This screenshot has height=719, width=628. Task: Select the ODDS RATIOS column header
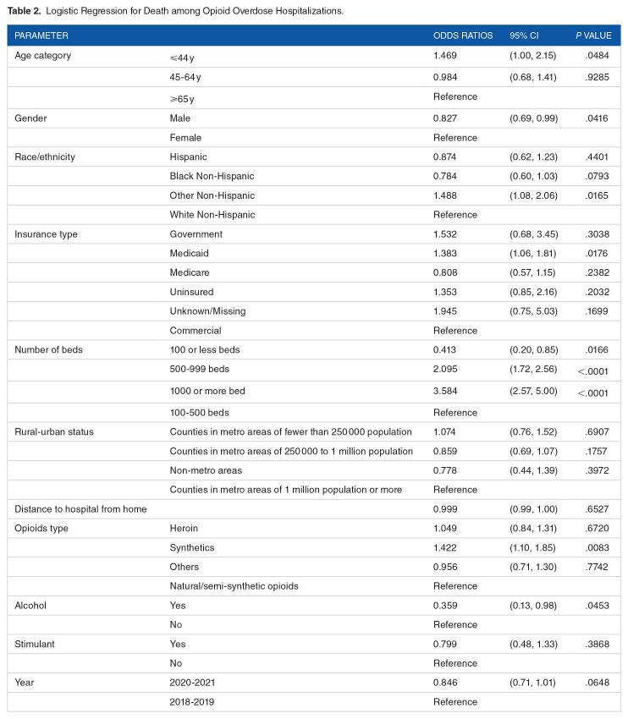pos(463,36)
